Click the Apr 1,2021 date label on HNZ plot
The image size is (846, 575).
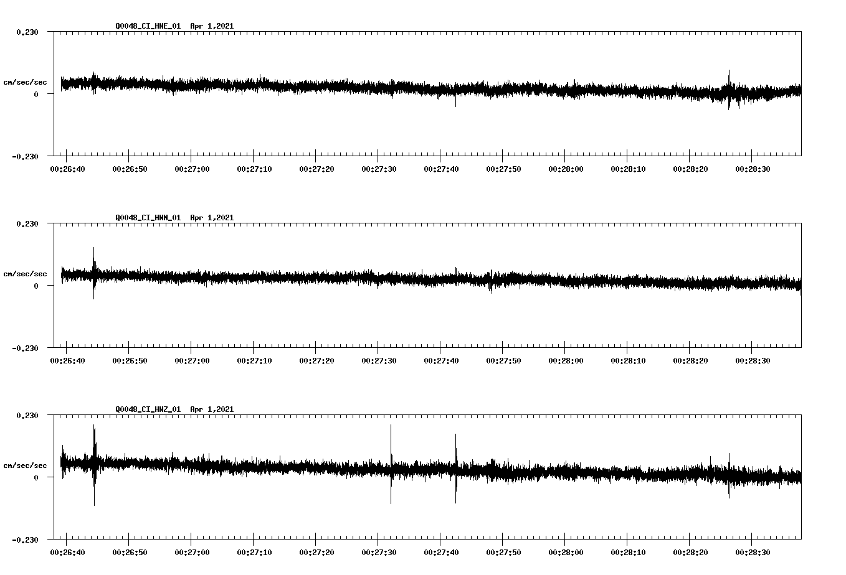(212, 409)
